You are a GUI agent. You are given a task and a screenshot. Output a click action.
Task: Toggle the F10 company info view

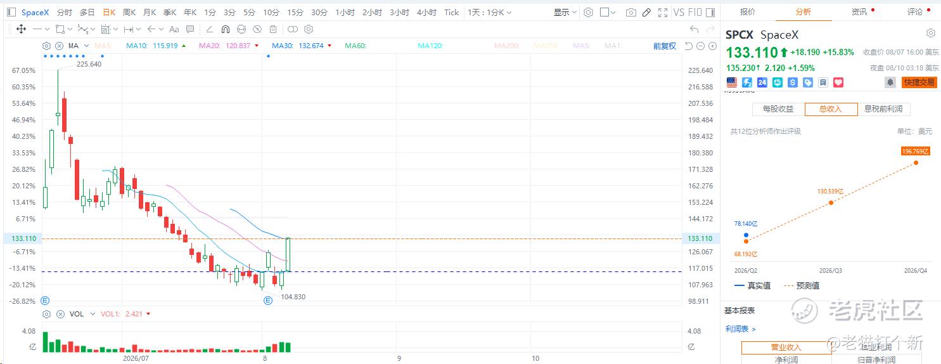point(695,12)
